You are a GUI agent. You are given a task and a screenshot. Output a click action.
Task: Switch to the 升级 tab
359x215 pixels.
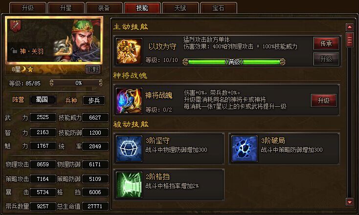coord(28,8)
